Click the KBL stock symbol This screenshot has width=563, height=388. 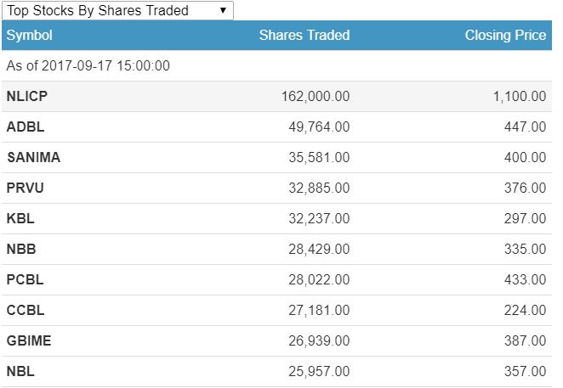click(x=20, y=219)
